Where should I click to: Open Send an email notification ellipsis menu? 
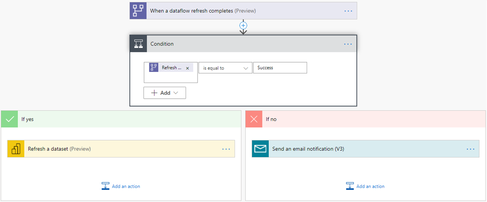tap(470, 149)
